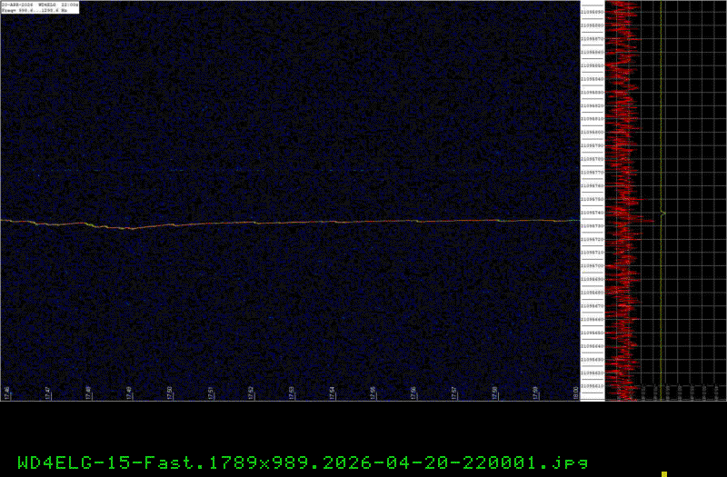This screenshot has height=477, width=727.
Task: Click the small yellow square indicator
Action: tap(664, 473)
